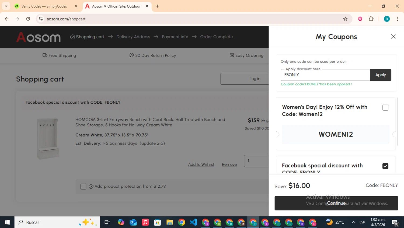The image size is (404, 228).
Task: Open Chrome profile E window on taskbar
Action: pyautogui.click(x=313, y=222)
